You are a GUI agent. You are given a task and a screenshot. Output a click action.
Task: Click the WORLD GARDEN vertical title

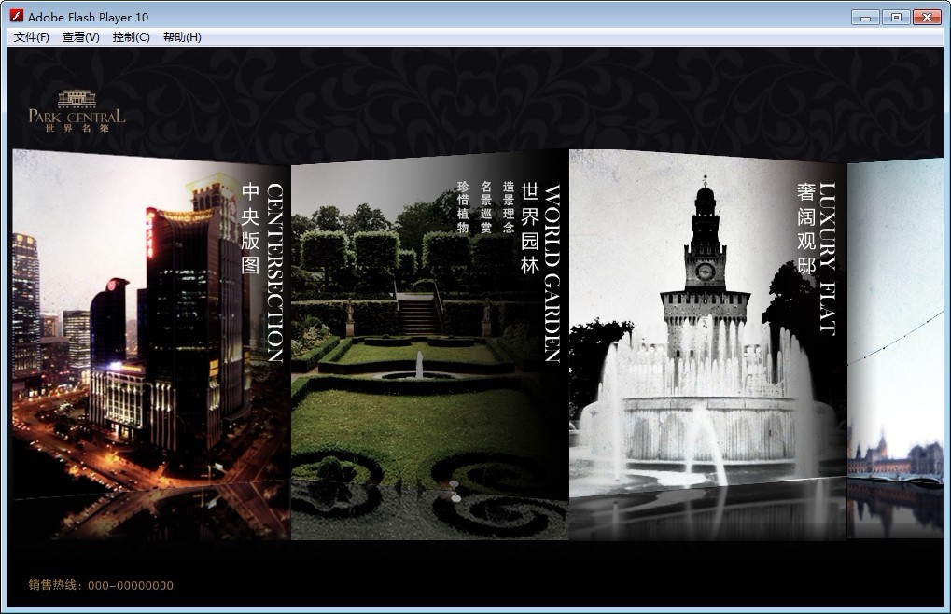[552, 273]
